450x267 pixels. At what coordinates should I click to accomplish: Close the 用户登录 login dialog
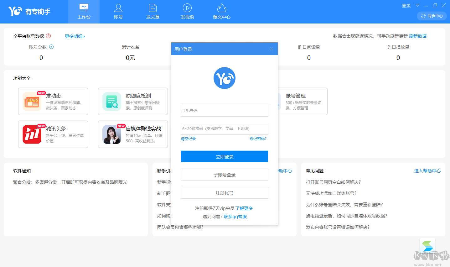tap(272, 49)
